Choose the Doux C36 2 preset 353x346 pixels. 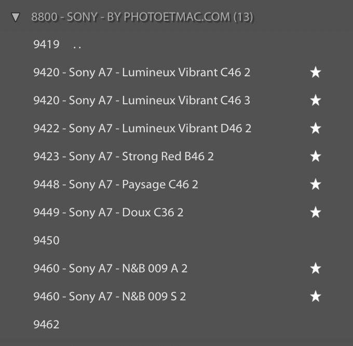click(x=108, y=213)
